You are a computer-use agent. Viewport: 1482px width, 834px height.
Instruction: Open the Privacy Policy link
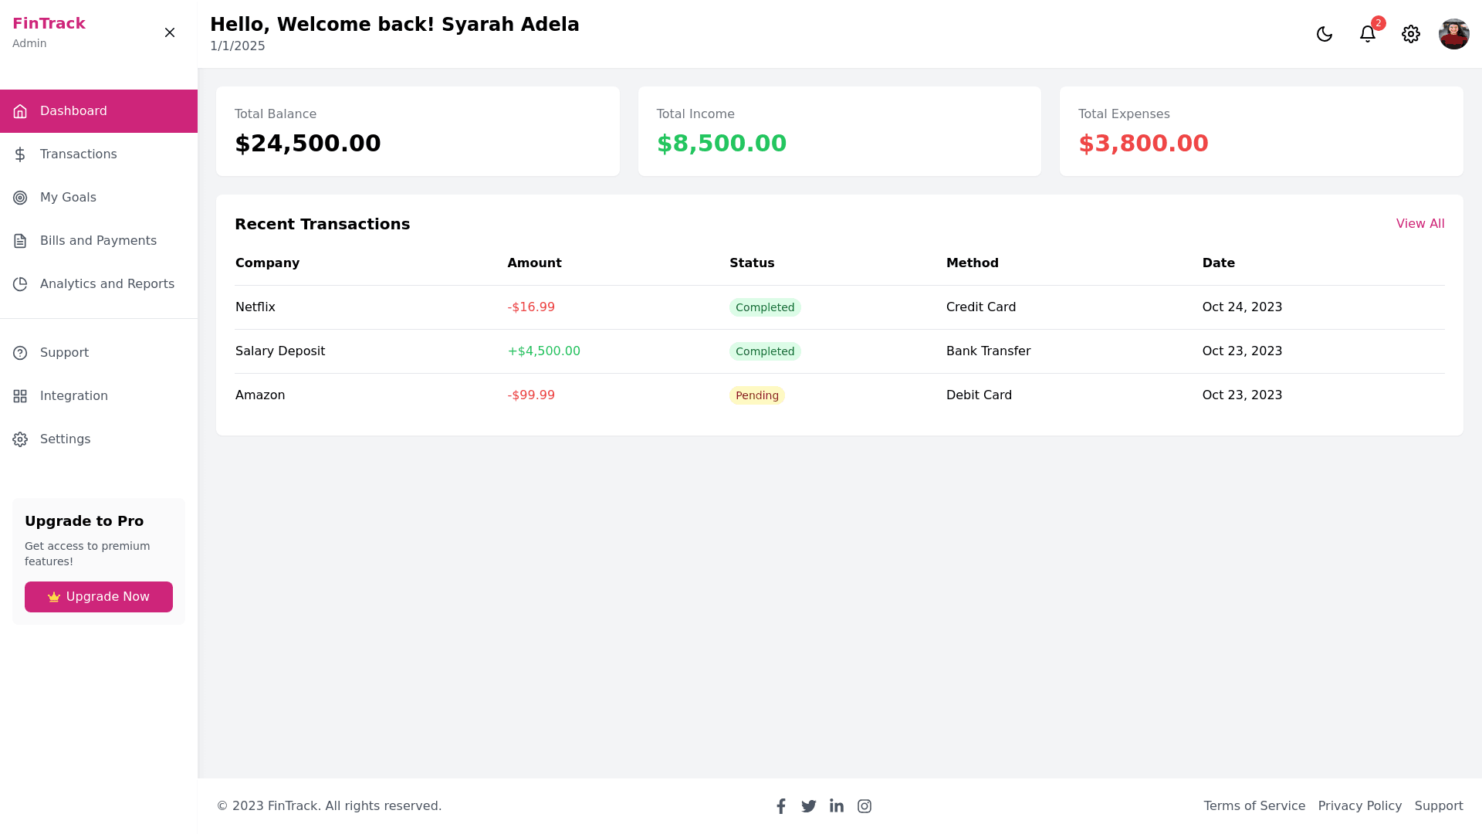(x=1360, y=805)
